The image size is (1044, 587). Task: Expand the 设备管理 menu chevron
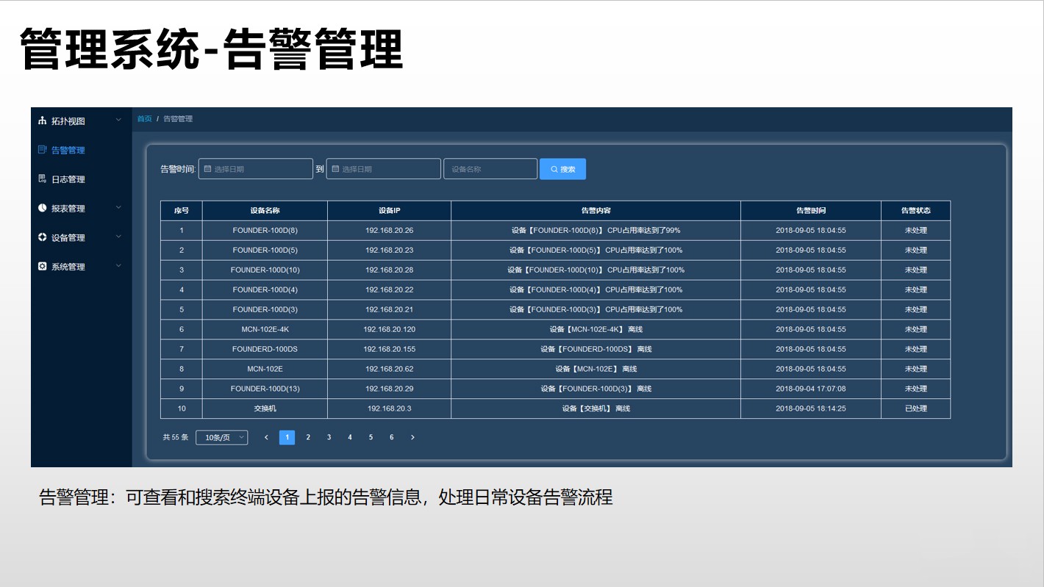click(x=118, y=237)
